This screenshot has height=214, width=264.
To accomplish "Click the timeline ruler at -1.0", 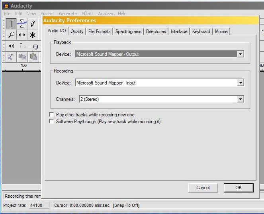I will tap(22, 65).
